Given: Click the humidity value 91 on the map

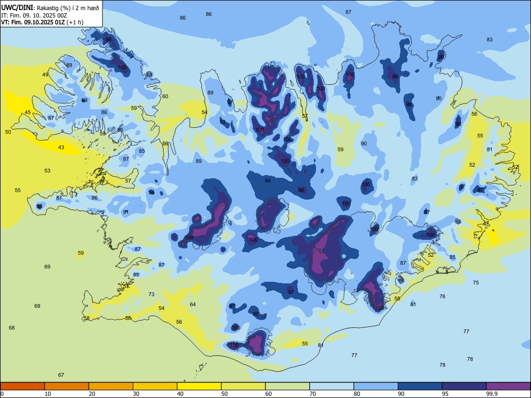Looking at the screenshot, I should point(126,212).
